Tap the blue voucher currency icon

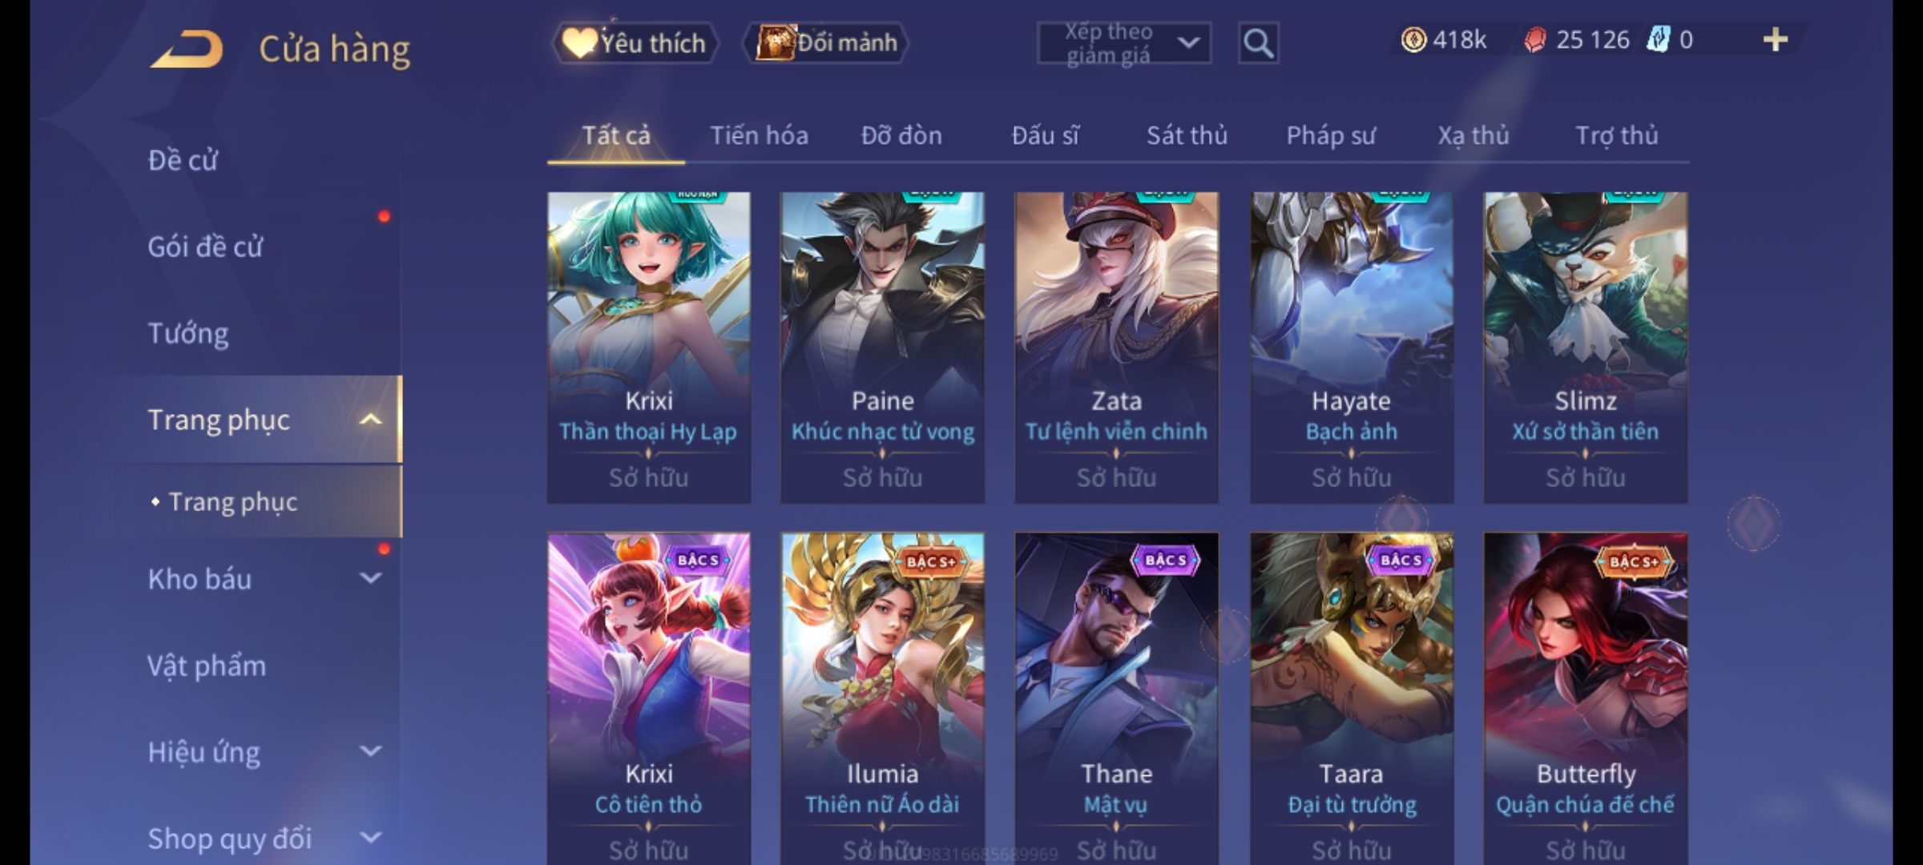pyautogui.click(x=1657, y=39)
